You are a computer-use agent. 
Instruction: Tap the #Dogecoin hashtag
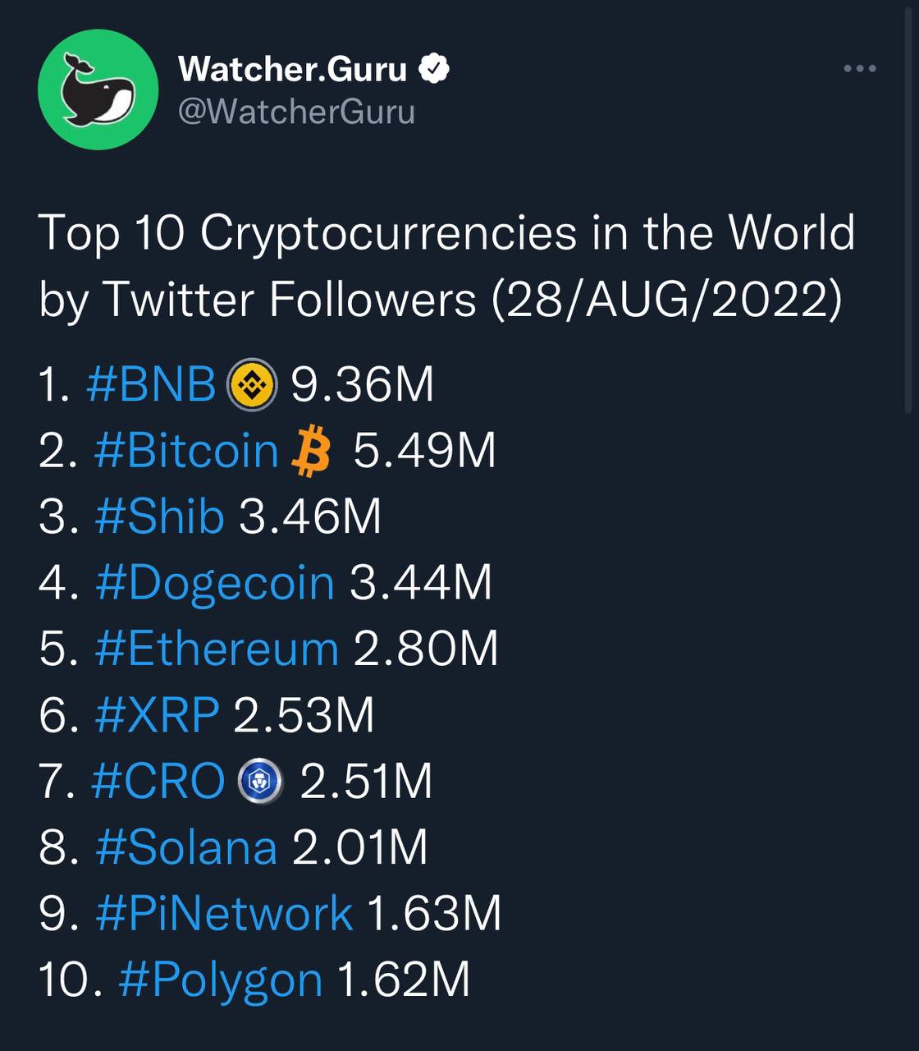click(x=215, y=583)
